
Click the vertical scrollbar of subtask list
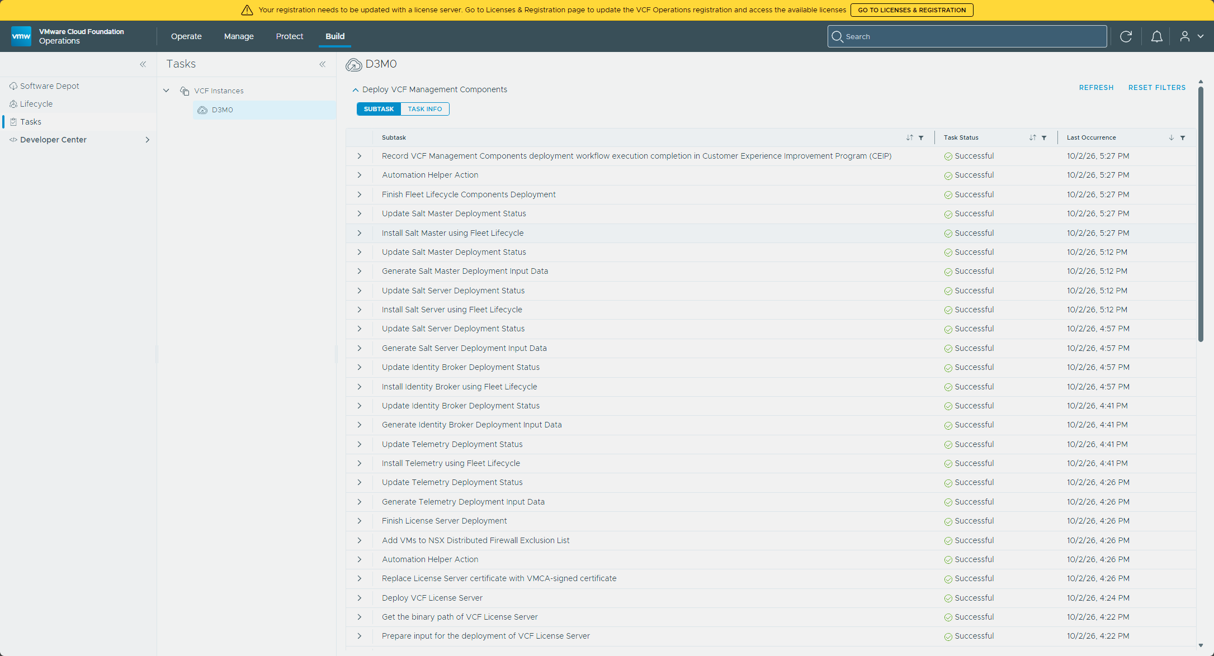coord(1201,213)
